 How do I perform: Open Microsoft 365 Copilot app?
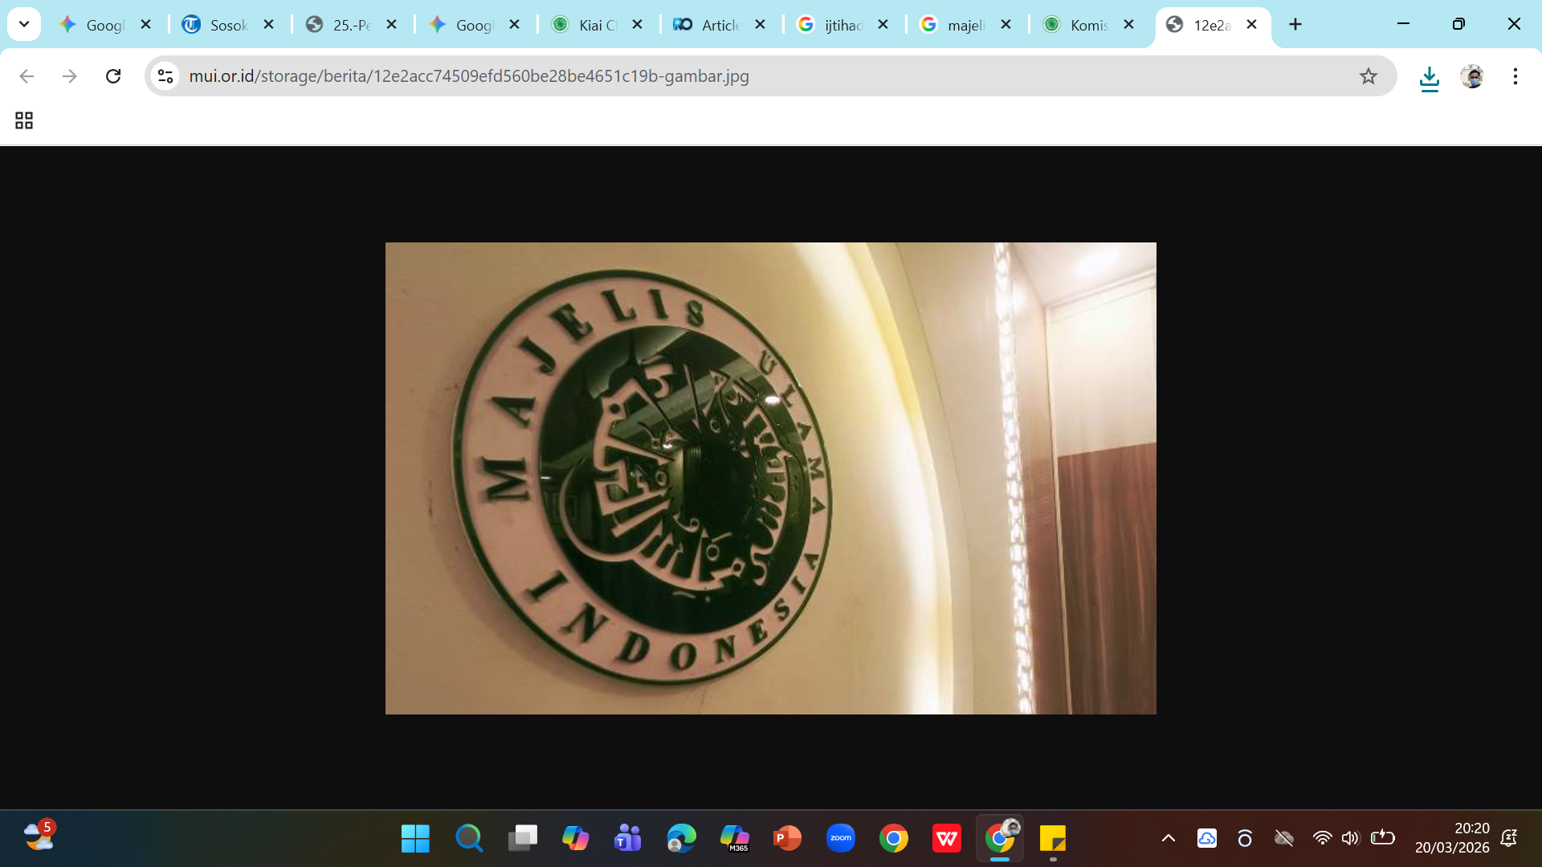coord(735,839)
